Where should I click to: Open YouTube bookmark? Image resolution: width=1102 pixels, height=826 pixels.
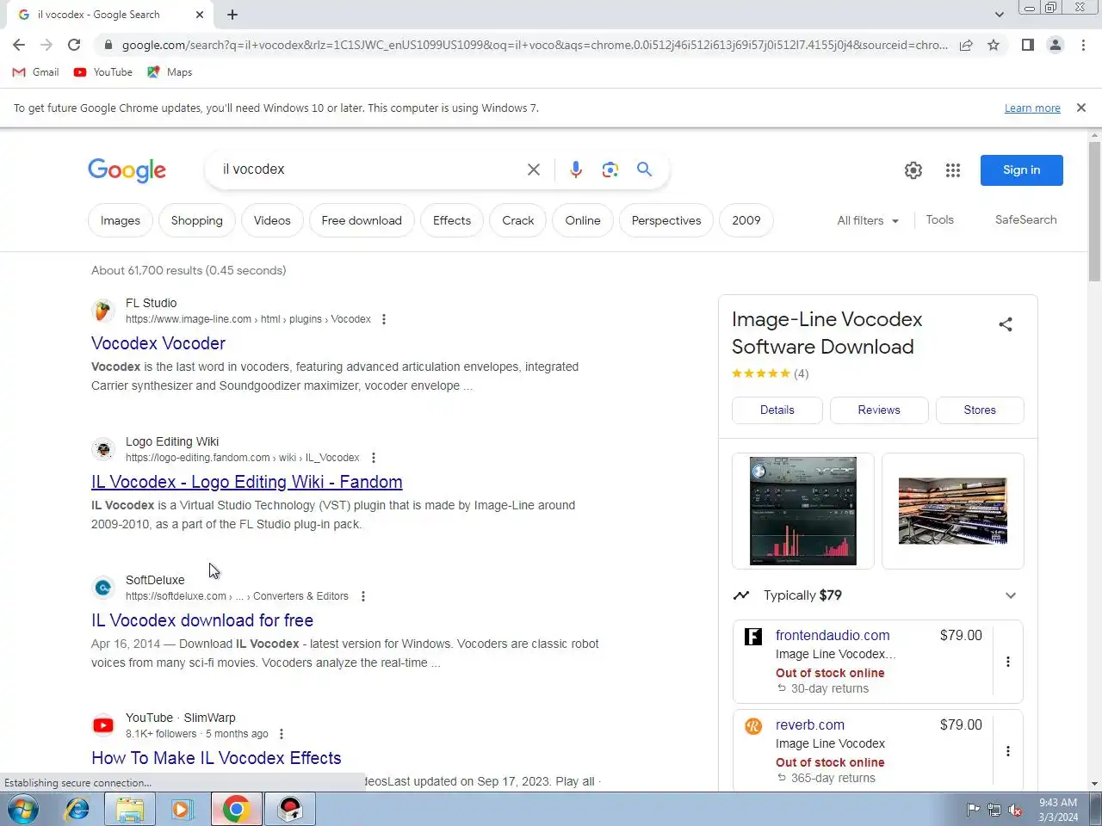(103, 72)
